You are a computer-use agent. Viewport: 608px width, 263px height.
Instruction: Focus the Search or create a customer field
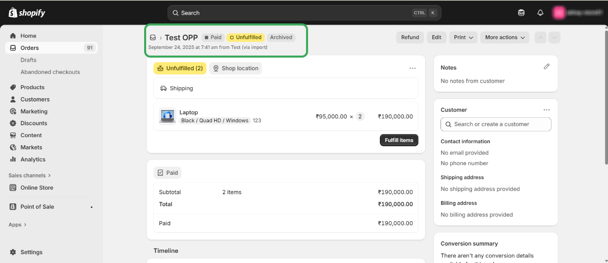tap(495, 124)
